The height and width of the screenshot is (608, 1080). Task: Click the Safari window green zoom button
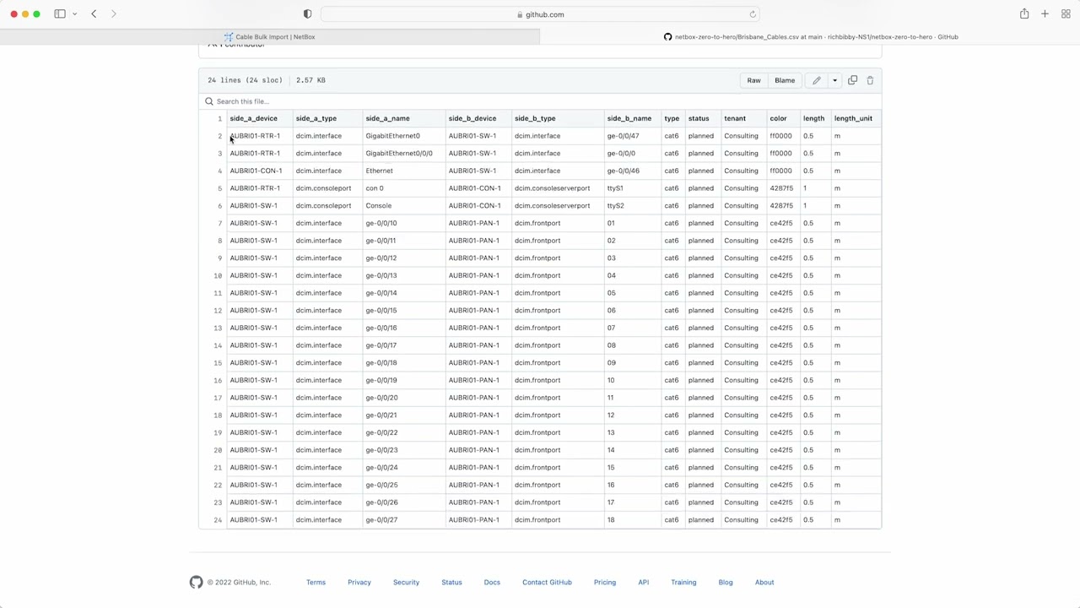[x=36, y=14]
